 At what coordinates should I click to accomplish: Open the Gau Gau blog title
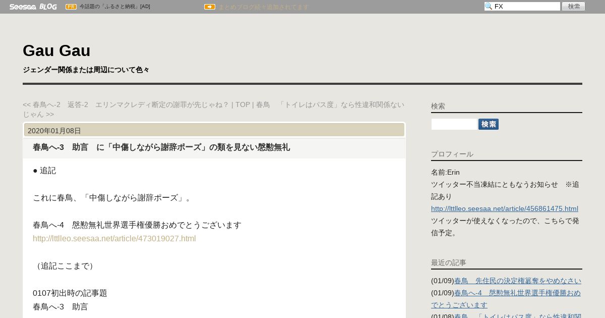(56, 50)
